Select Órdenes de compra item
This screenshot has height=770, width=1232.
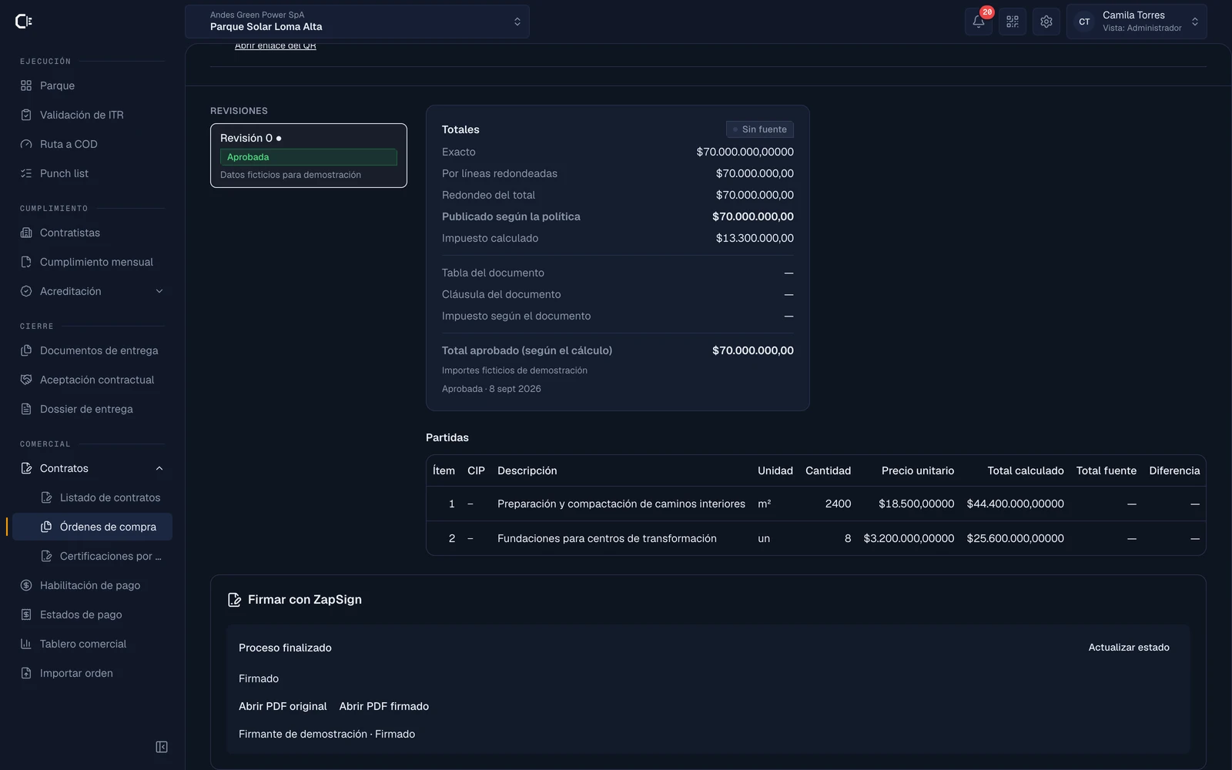(x=92, y=527)
